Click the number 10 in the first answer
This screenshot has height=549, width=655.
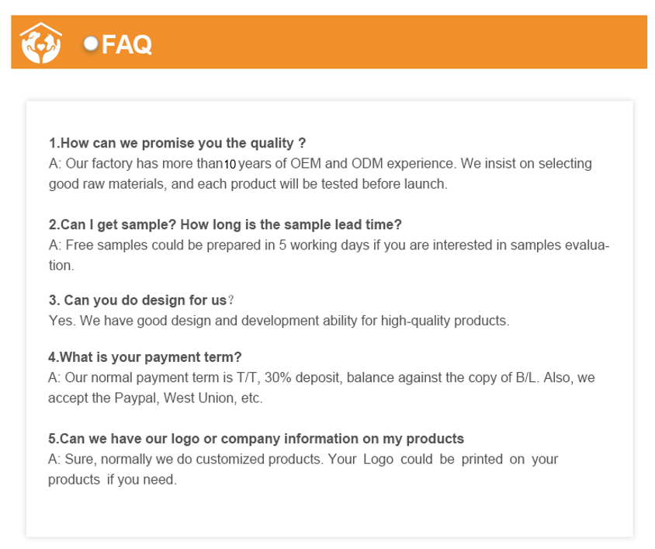[230, 165]
